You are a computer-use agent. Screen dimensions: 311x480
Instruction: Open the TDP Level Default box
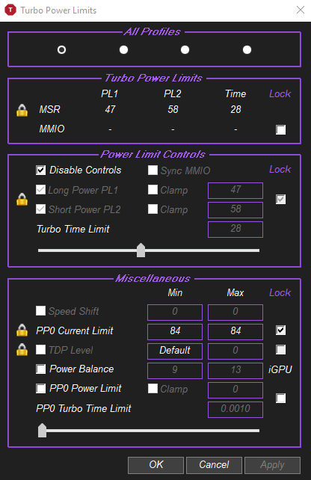click(175, 351)
